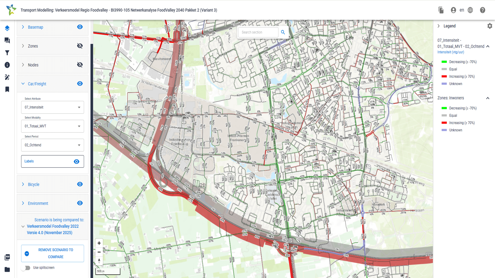
Task: Open the layers panel icon in sidebar
Action: 7,28
